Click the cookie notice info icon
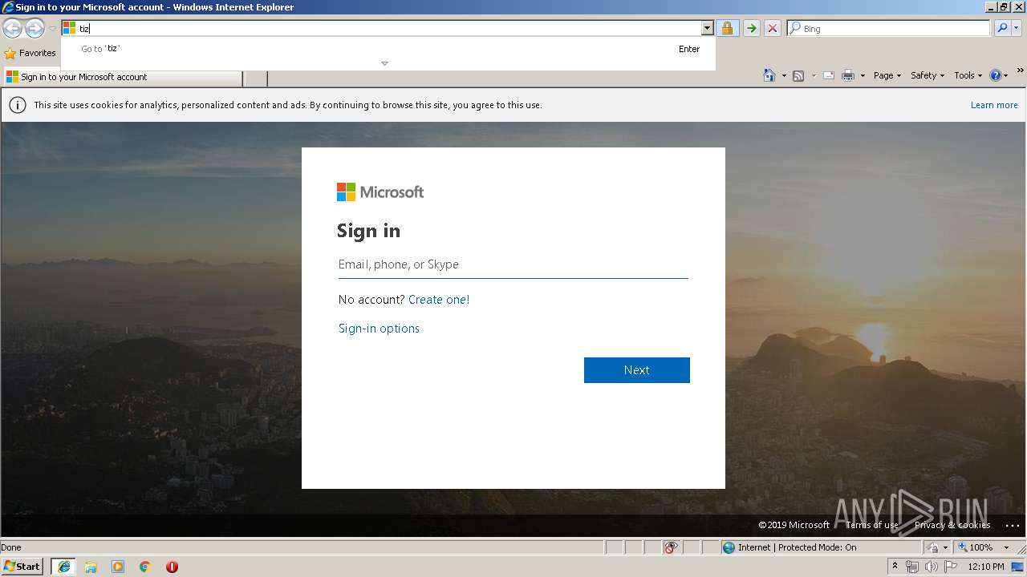The width and height of the screenshot is (1027, 577). (x=18, y=105)
